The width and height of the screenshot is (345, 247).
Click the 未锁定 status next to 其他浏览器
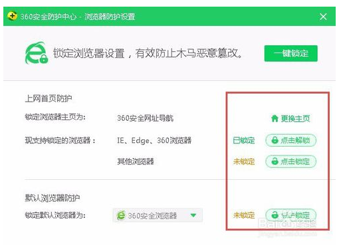[244, 161]
